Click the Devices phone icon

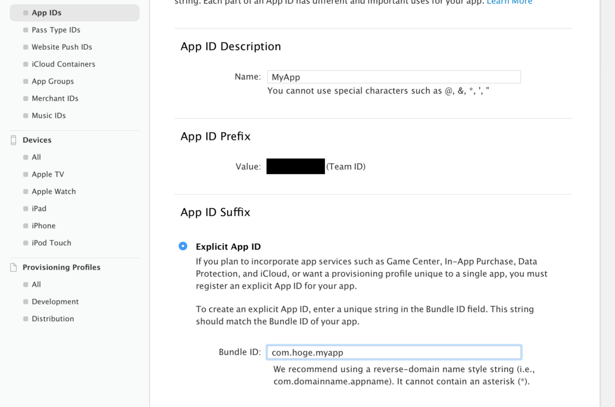point(13,140)
